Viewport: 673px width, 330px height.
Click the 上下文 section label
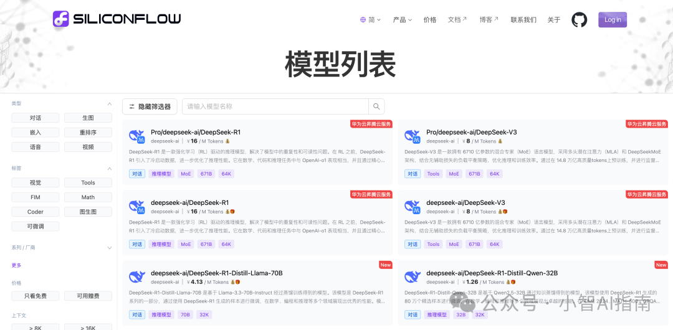19,316
